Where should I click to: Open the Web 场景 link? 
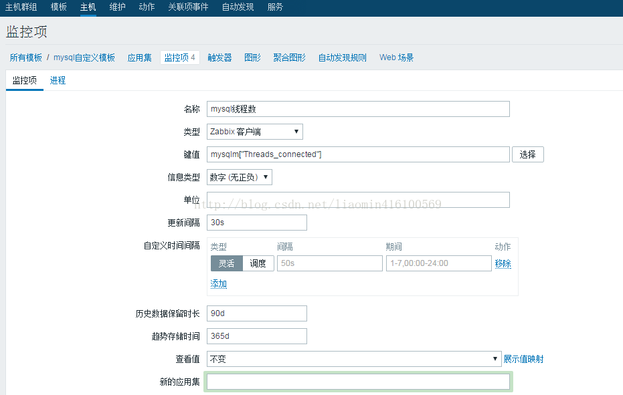(x=396, y=57)
